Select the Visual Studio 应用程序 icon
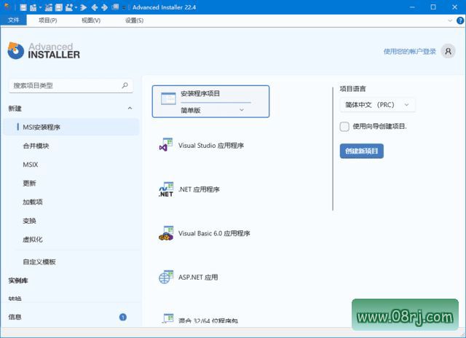 tap(166, 144)
